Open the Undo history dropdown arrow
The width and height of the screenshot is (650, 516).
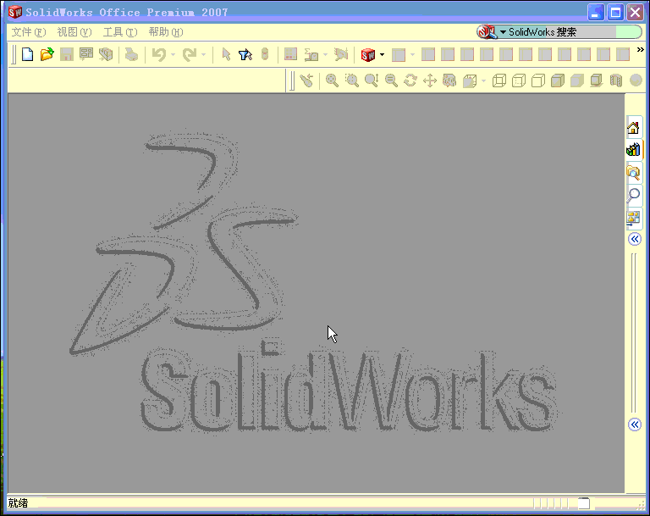[x=173, y=54]
